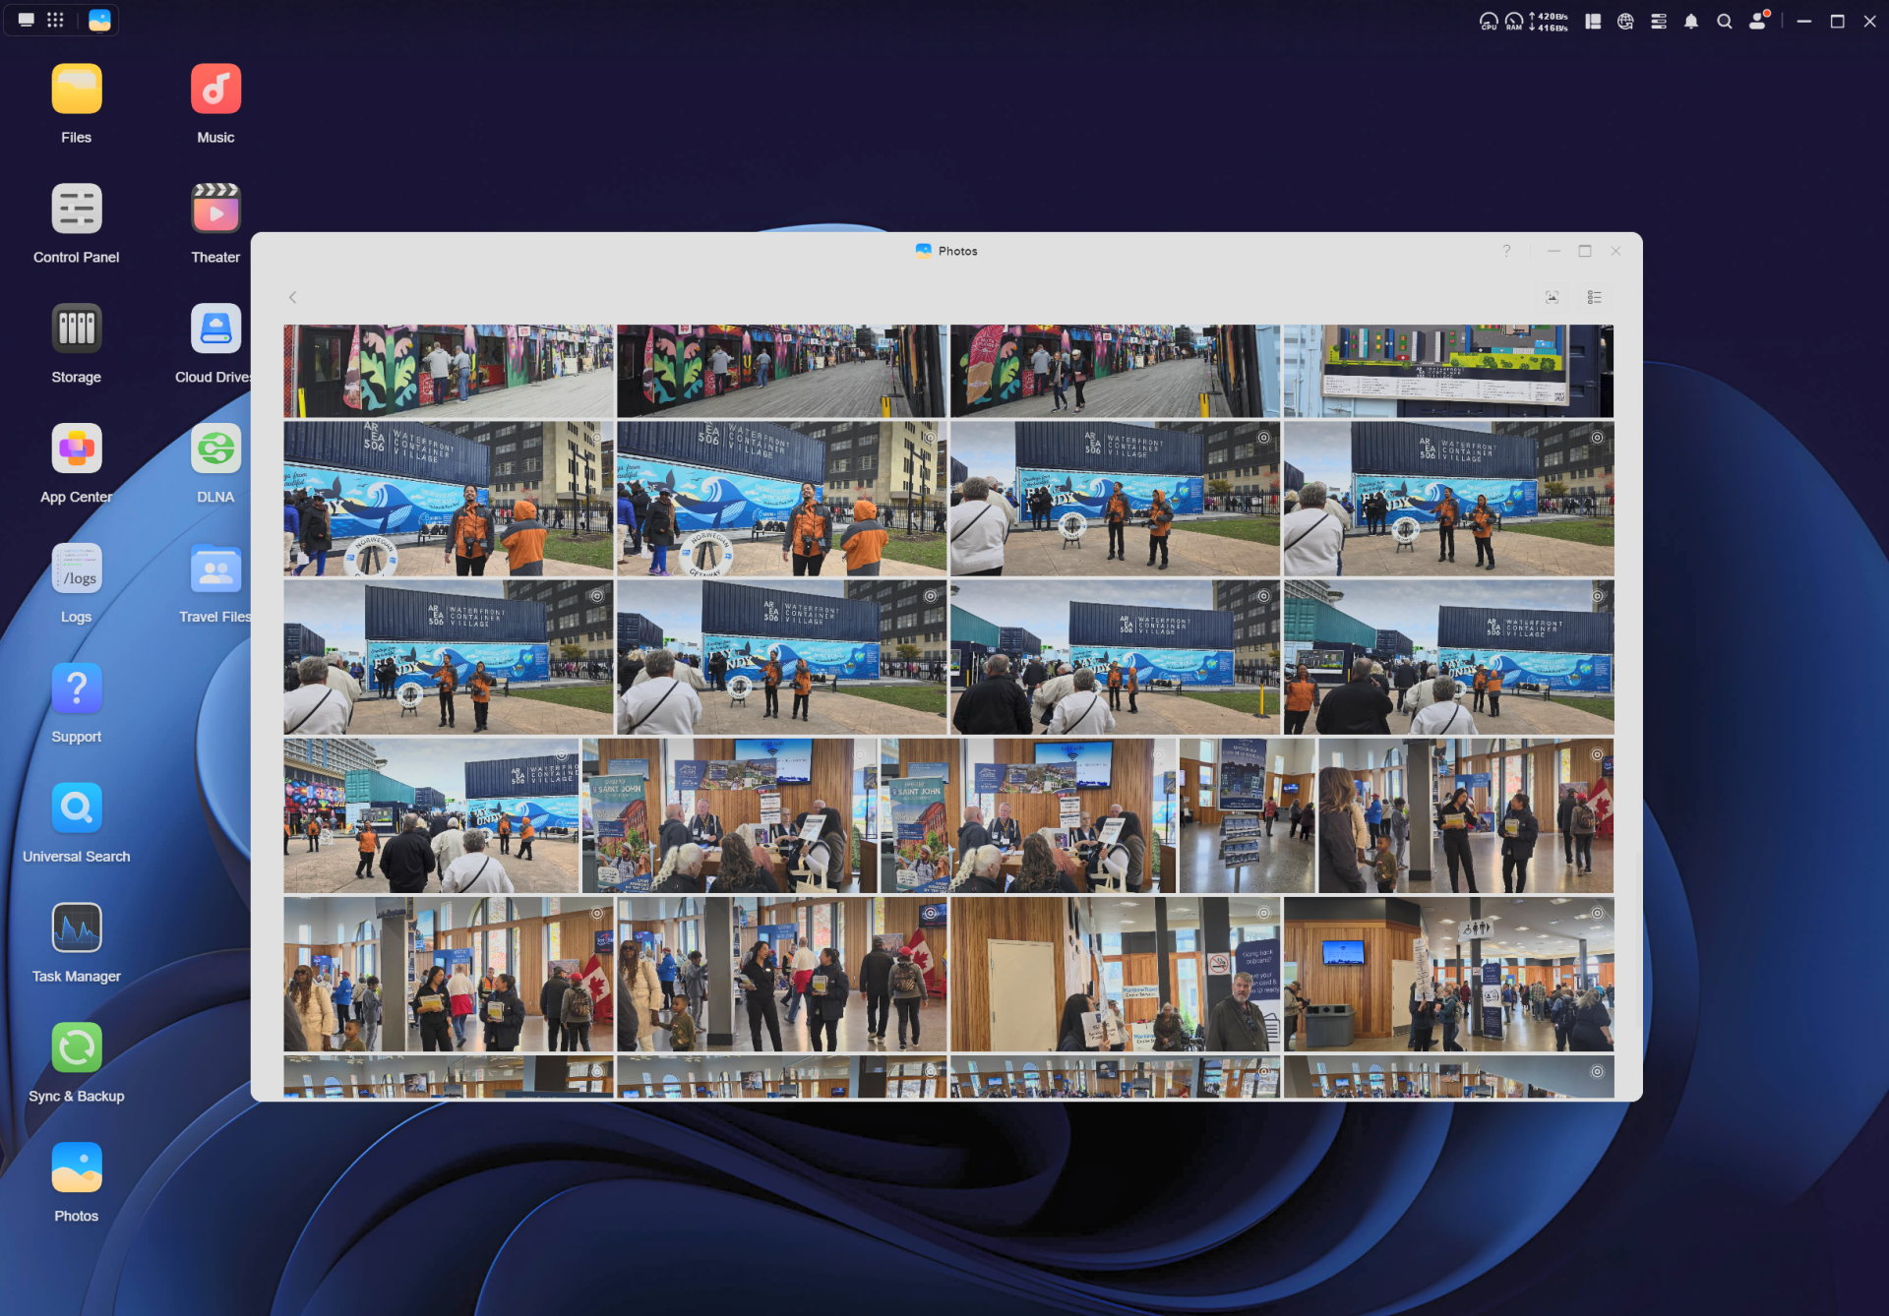Viewport: 1889px width, 1316px height.
Task: Click the storage status bars icon in top bar
Action: tap(1658, 21)
